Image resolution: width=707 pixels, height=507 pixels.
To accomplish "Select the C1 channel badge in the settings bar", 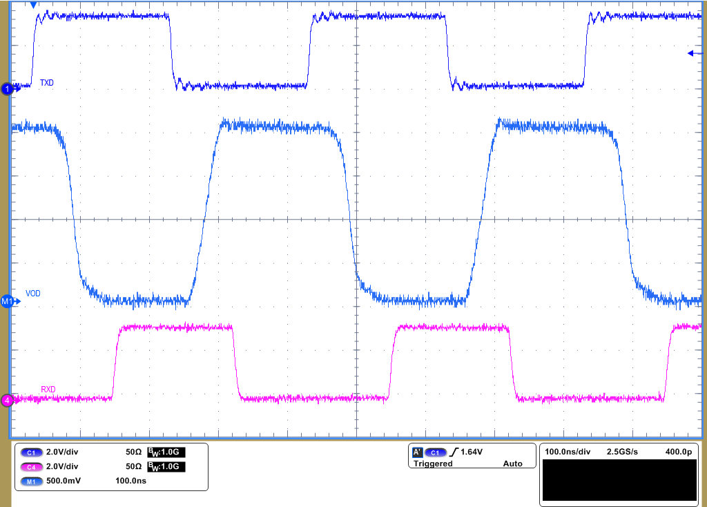I will click(x=32, y=451).
